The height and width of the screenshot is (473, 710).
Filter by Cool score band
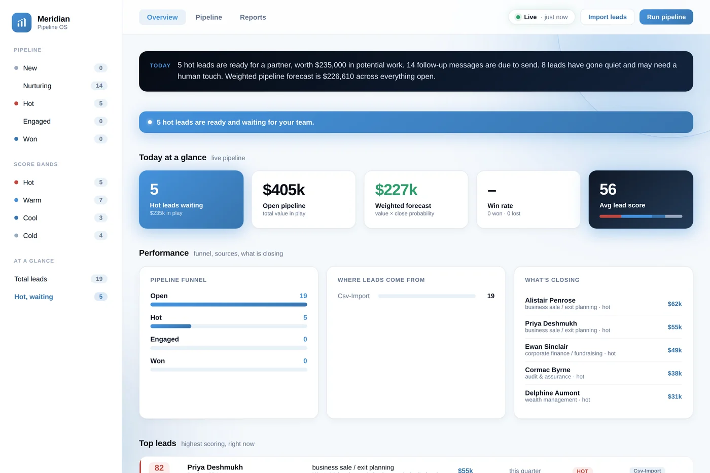tap(61, 218)
